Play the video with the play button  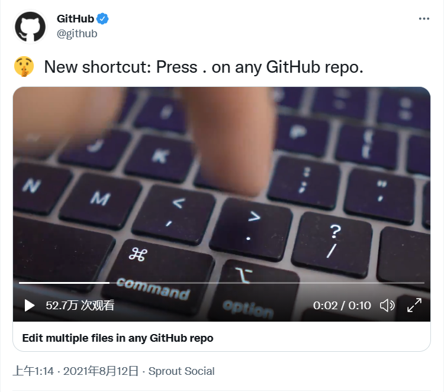click(x=29, y=306)
